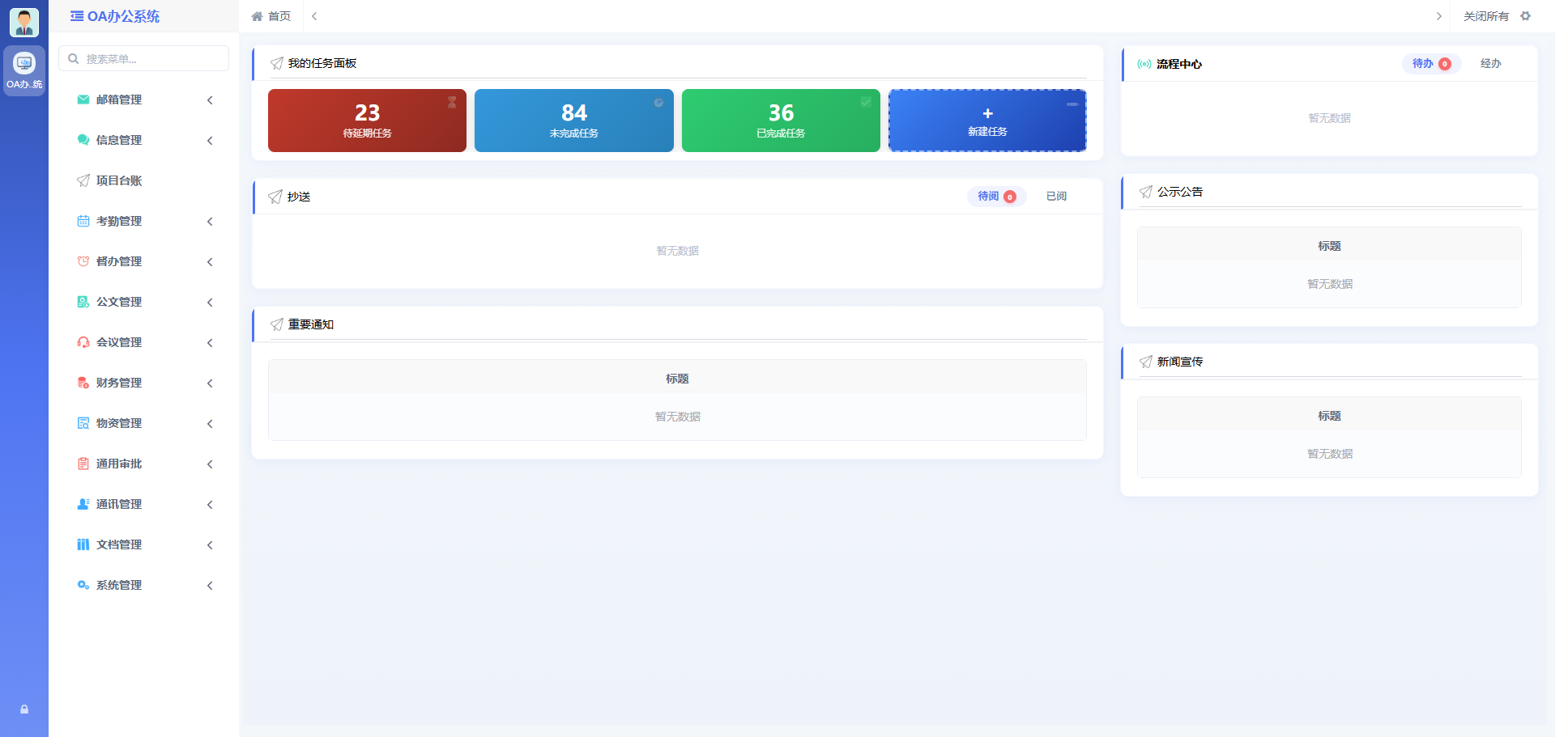Viewport: 1555px width, 737px height.
Task: Click the 新闻宣传 paper plane icon
Action: coord(1146,362)
